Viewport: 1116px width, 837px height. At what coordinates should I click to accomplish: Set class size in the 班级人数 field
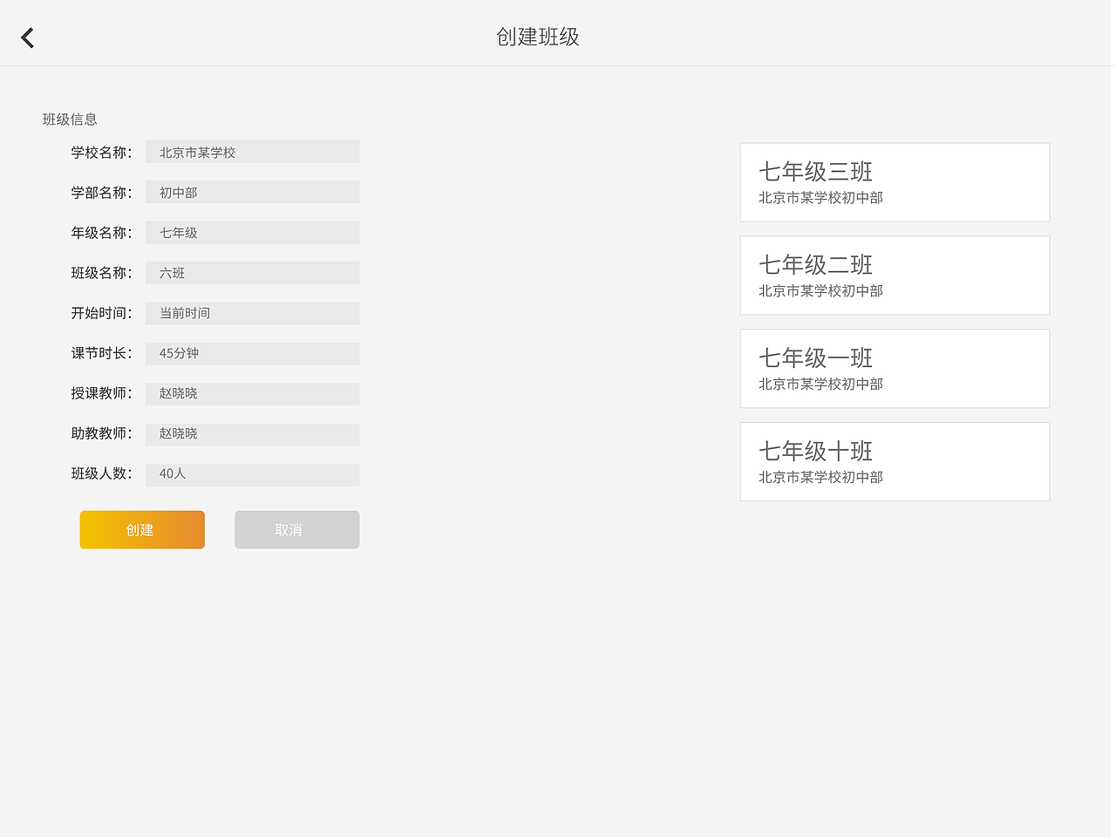[x=252, y=474]
